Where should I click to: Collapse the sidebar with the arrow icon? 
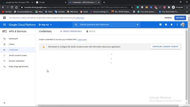tap(4, 103)
